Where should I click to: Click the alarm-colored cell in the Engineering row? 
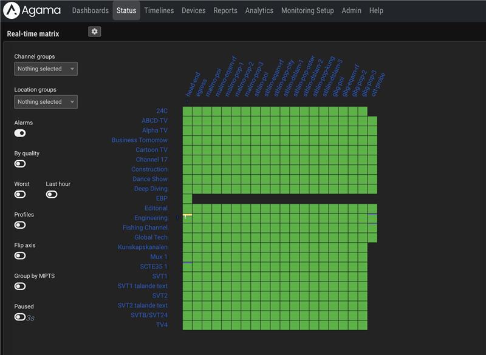186,217
